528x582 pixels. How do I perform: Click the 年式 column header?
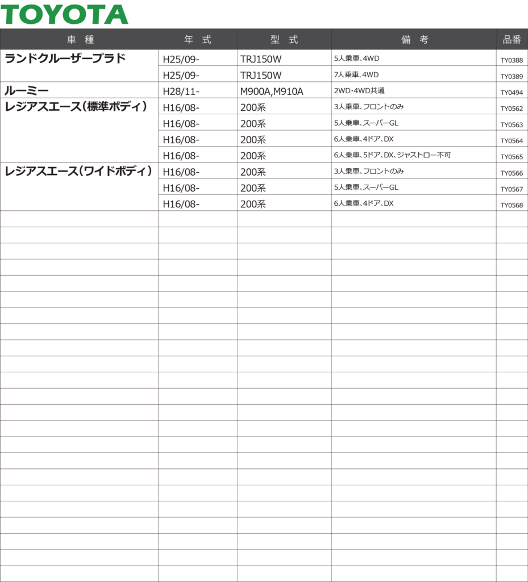click(198, 39)
